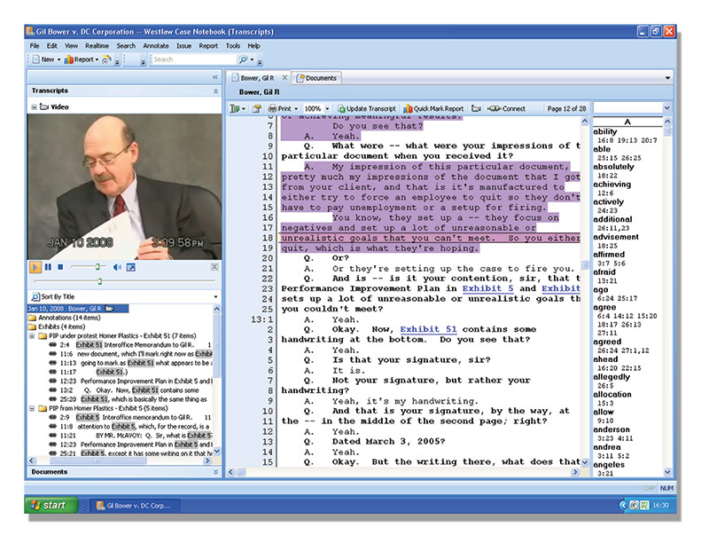
Task: Click link icon beside 25:20 Exhibit 51 entry
Action: (x=53, y=399)
